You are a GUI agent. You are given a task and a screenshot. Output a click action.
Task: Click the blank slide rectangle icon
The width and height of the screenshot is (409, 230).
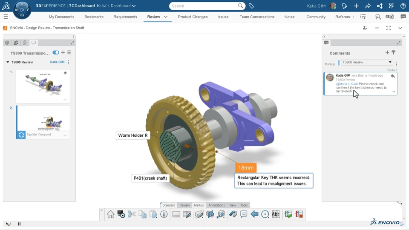[x=176, y=214]
